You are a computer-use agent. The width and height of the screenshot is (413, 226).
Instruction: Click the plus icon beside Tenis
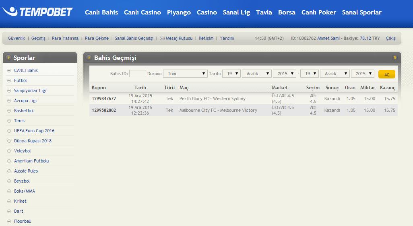click(x=9, y=121)
